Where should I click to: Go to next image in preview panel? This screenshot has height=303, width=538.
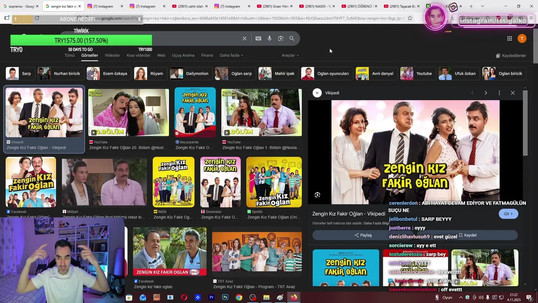click(486, 93)
